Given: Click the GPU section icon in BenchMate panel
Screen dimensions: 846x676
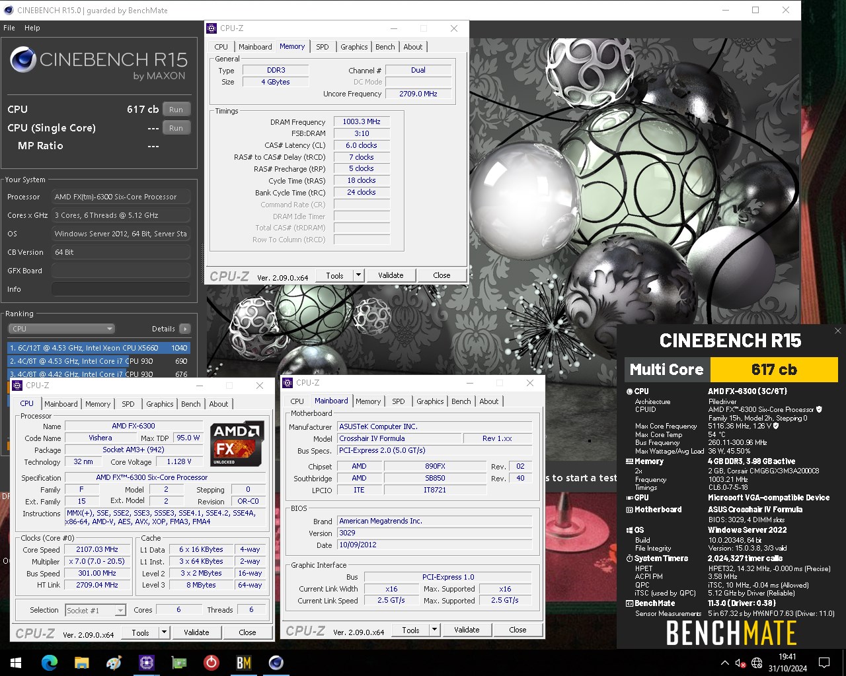Looking at the screenshot, I should pyautogui.click(x=629, y=498).
